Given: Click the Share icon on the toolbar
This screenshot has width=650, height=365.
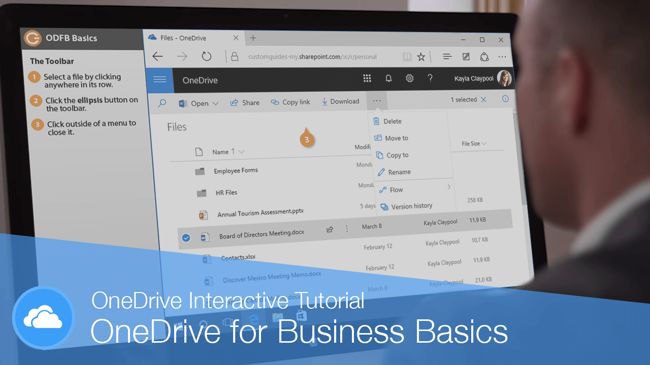Looking at the screenshot, I should (235, 102).
